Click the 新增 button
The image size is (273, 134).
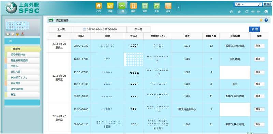point(254,29)
